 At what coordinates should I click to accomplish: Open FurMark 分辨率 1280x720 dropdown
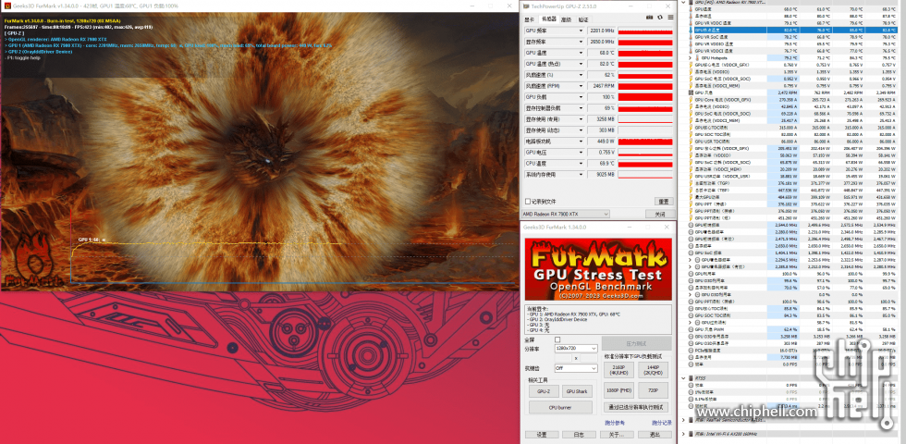(576, 349)
